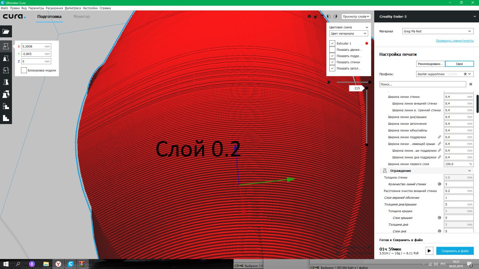Select the Rotate tool in left toolbar
Screen dimensions: 479x269
coord(6,70)
